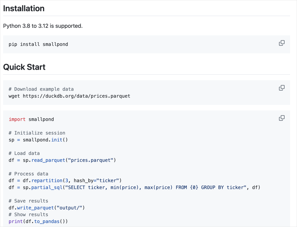
Task: Click the '# Initialize session' comment
Action: point(37,133)
